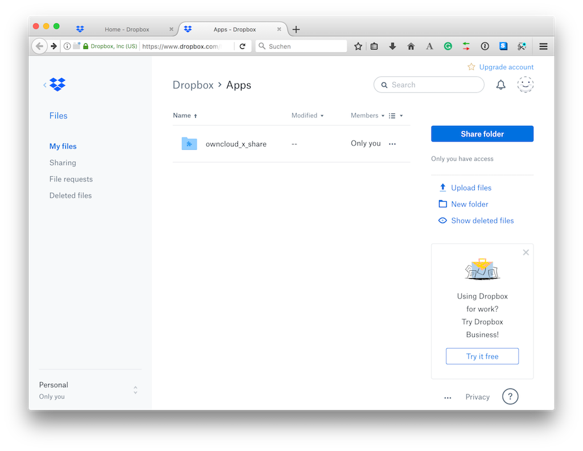Click the Upgrade account link
The height and width of the screenshot is (451, 583).
tap(506, 67)
